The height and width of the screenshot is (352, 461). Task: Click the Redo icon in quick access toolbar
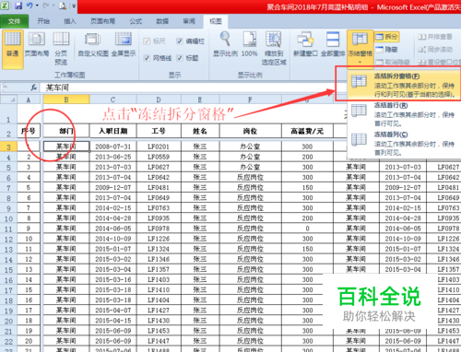click(46, 6)
